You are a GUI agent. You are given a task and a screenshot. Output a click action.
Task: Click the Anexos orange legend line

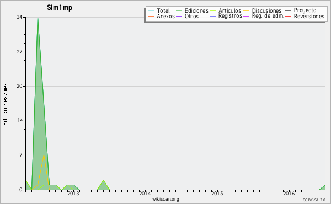pos(151,16)
